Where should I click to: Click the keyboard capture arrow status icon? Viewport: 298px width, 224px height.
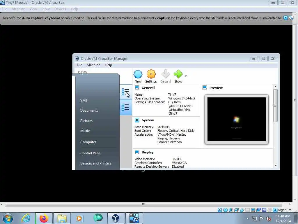click(x=275, y=210)
